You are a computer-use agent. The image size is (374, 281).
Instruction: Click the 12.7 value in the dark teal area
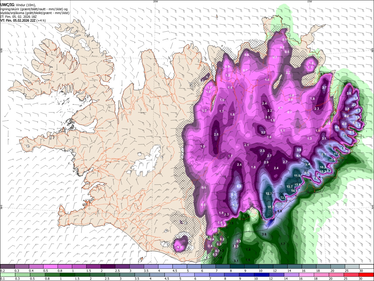pos(269,193)
